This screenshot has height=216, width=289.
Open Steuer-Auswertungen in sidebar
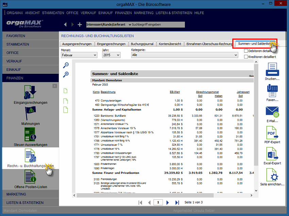point(30,137)
